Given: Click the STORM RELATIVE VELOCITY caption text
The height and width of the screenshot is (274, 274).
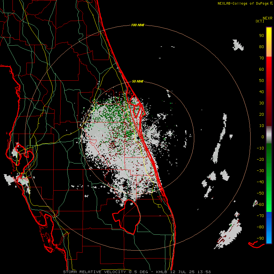Looking at the screenshot, I should (x=94, y=272).
